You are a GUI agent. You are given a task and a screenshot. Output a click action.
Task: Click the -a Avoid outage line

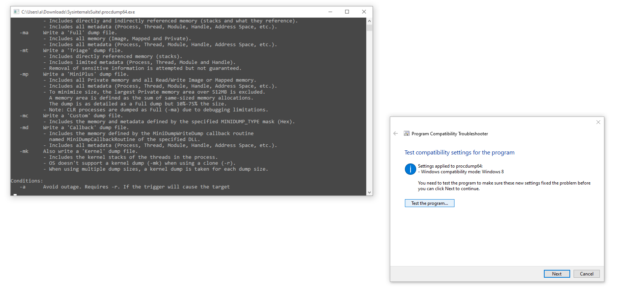pos(125,187)
